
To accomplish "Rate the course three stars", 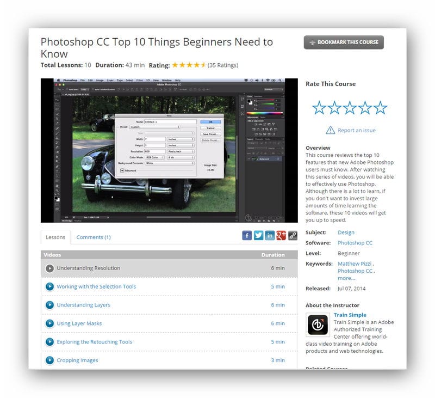I will (x=350, y=108).
